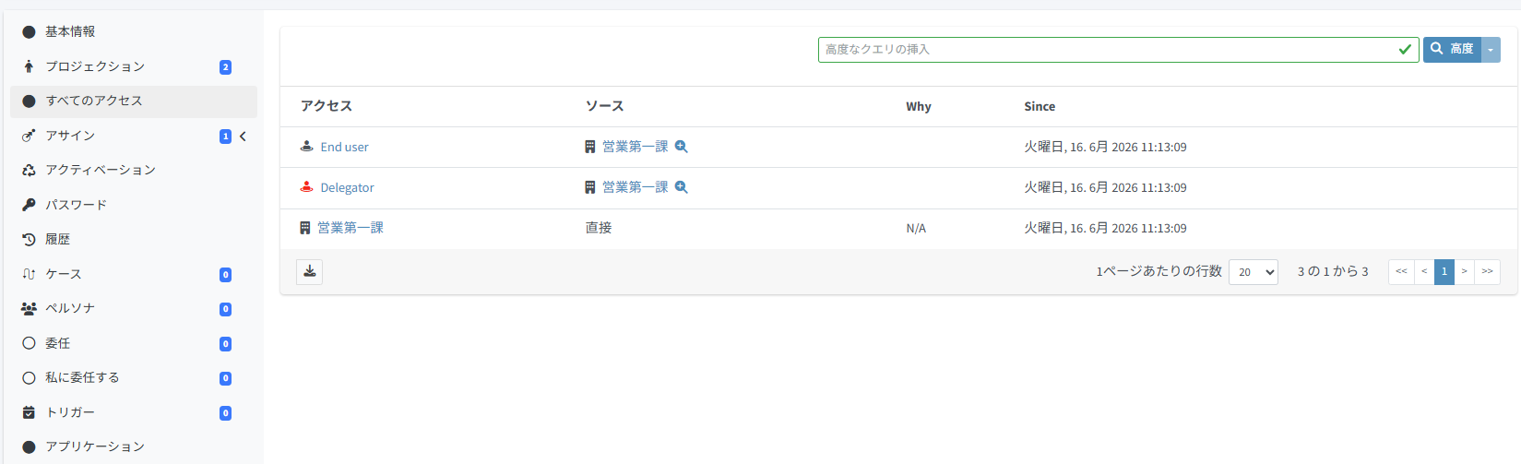Click the red Delegator role icon

pyautogui.click(x=307, y=186)
